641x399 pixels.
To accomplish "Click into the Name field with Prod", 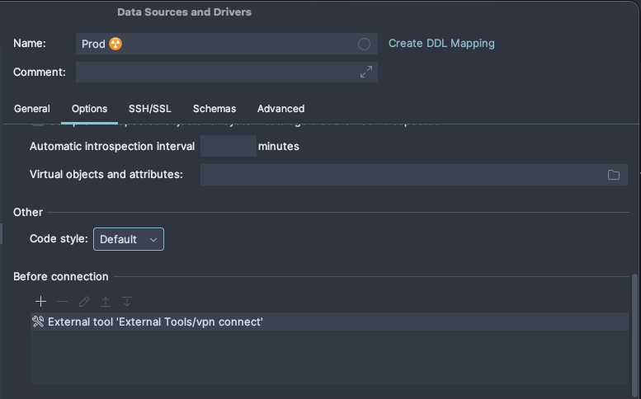I will (x=227, y=44).
